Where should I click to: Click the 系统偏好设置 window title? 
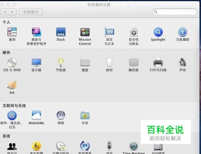tap(99, 5)
